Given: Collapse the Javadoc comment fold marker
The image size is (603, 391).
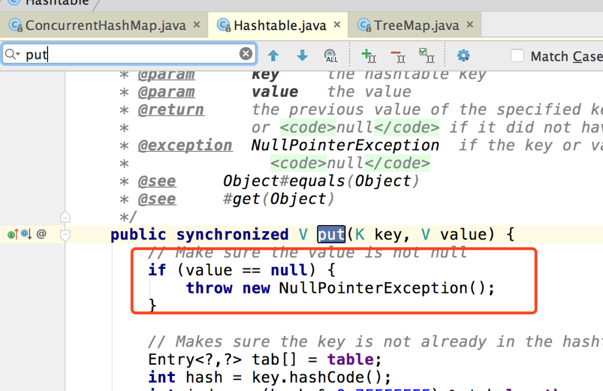Looking at the screenshot, I should coord(65,217).
